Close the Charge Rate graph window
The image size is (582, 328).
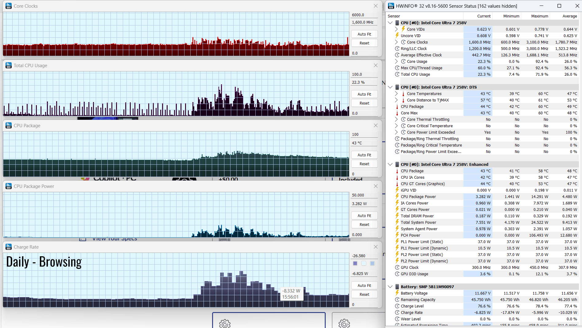[x=376, y=247]
